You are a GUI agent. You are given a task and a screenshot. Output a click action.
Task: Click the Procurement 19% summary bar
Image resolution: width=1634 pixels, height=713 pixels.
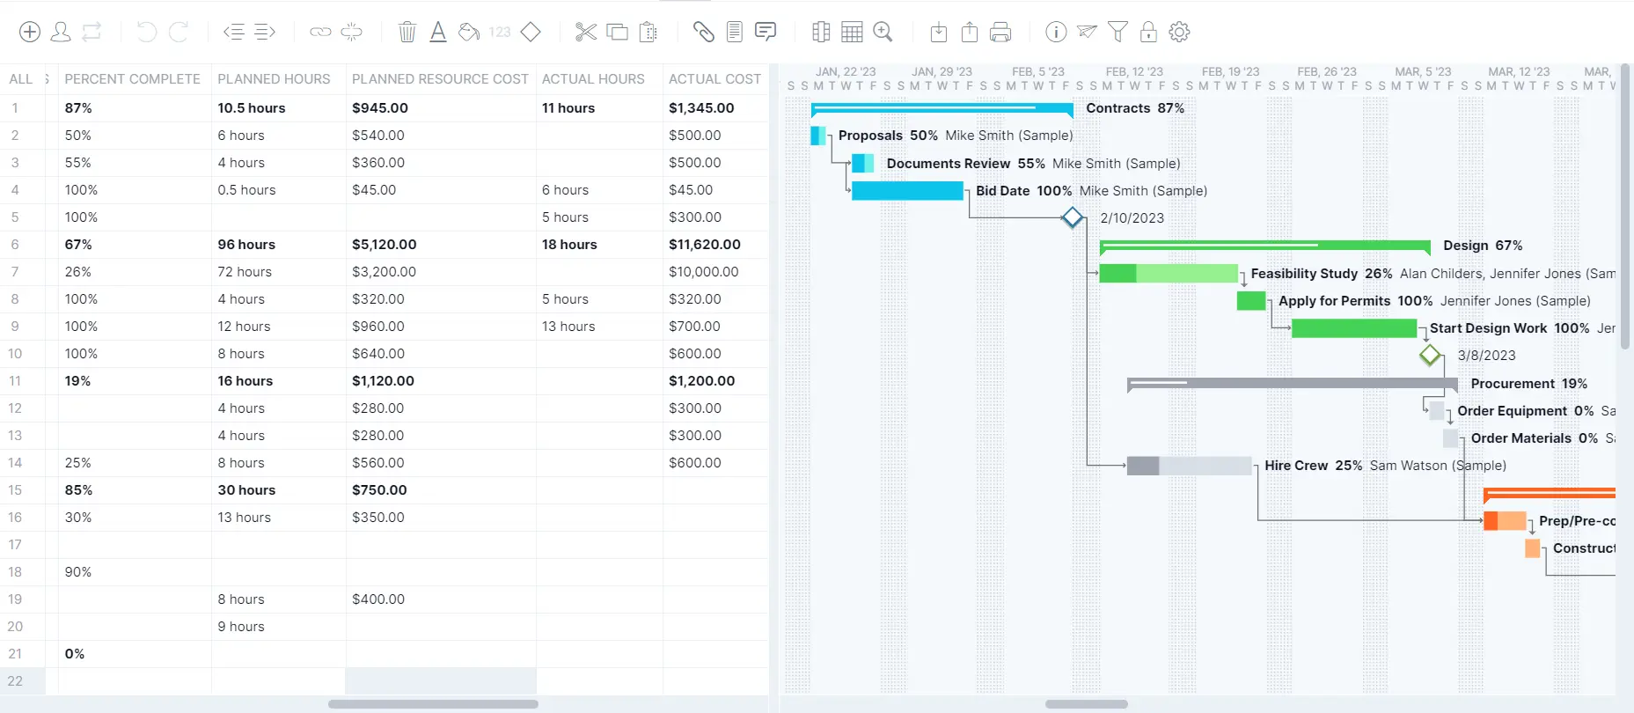click(x=1292, y=384)
